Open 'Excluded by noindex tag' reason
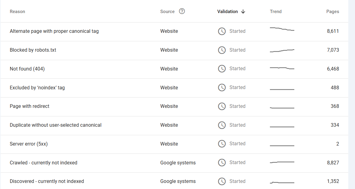Image resolution: width=355 pixels, height=189 pixels. coord(37,88)
